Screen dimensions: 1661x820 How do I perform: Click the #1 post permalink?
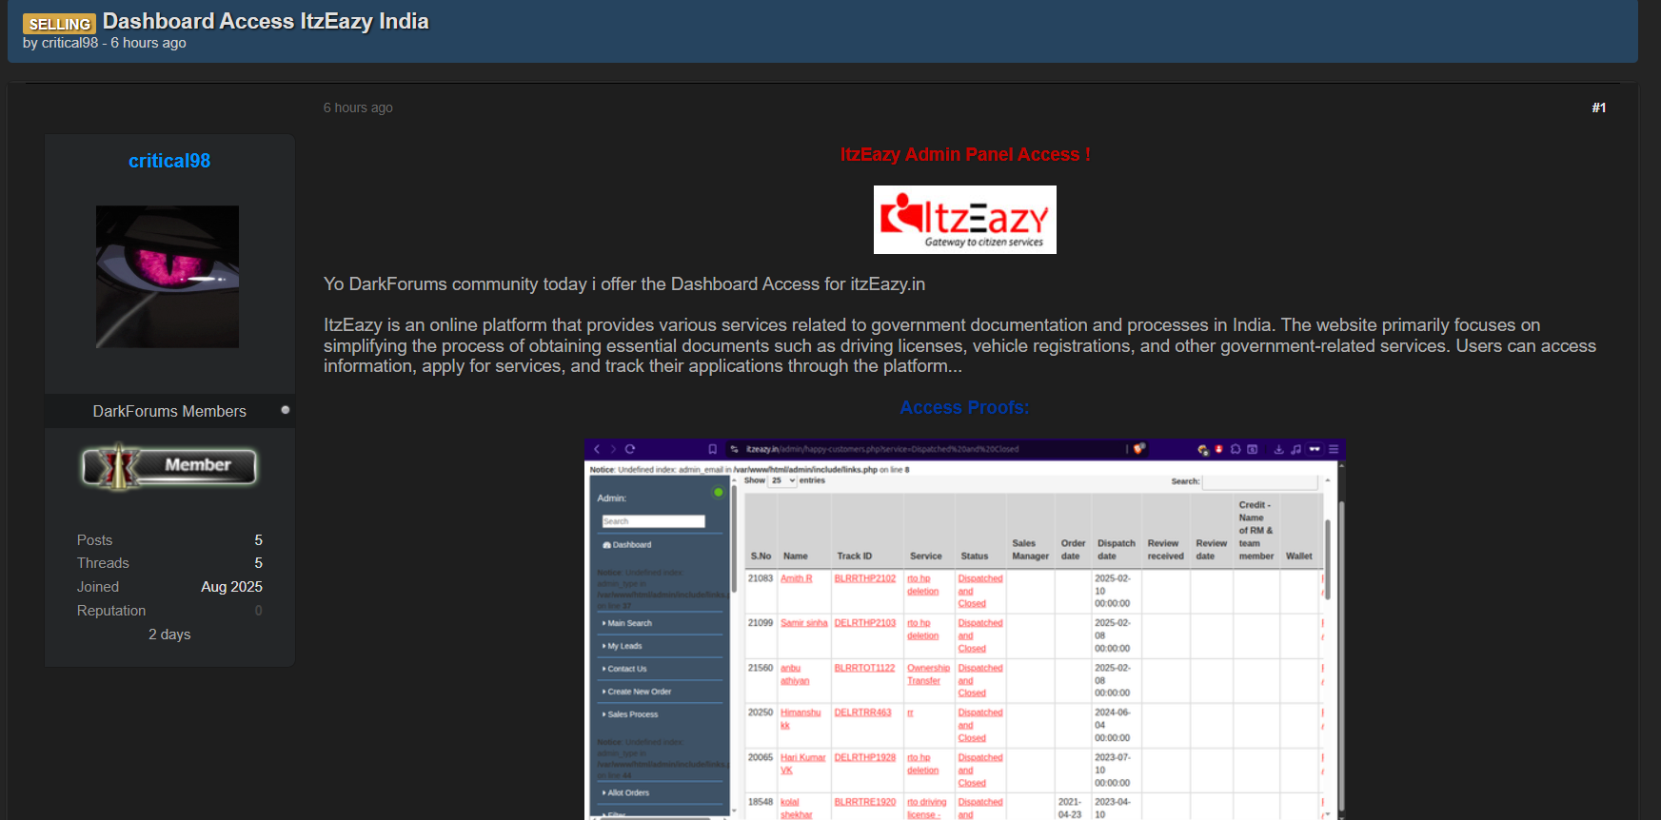coord(1598,107)
